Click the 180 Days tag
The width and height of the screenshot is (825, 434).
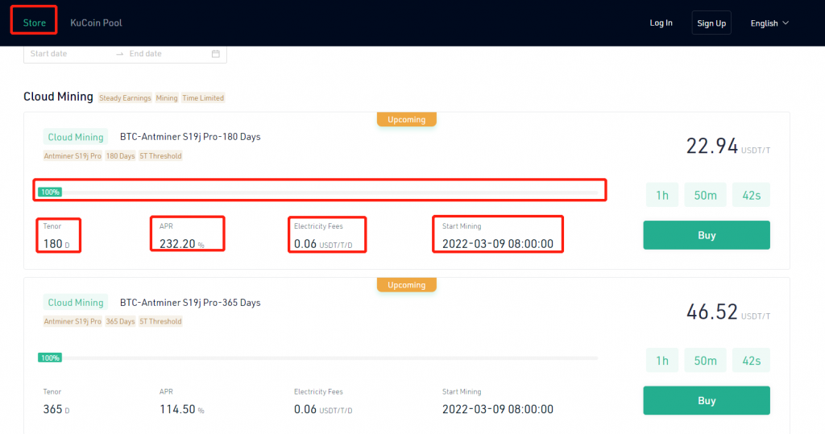pyautogui.click(x=121, y=155)
